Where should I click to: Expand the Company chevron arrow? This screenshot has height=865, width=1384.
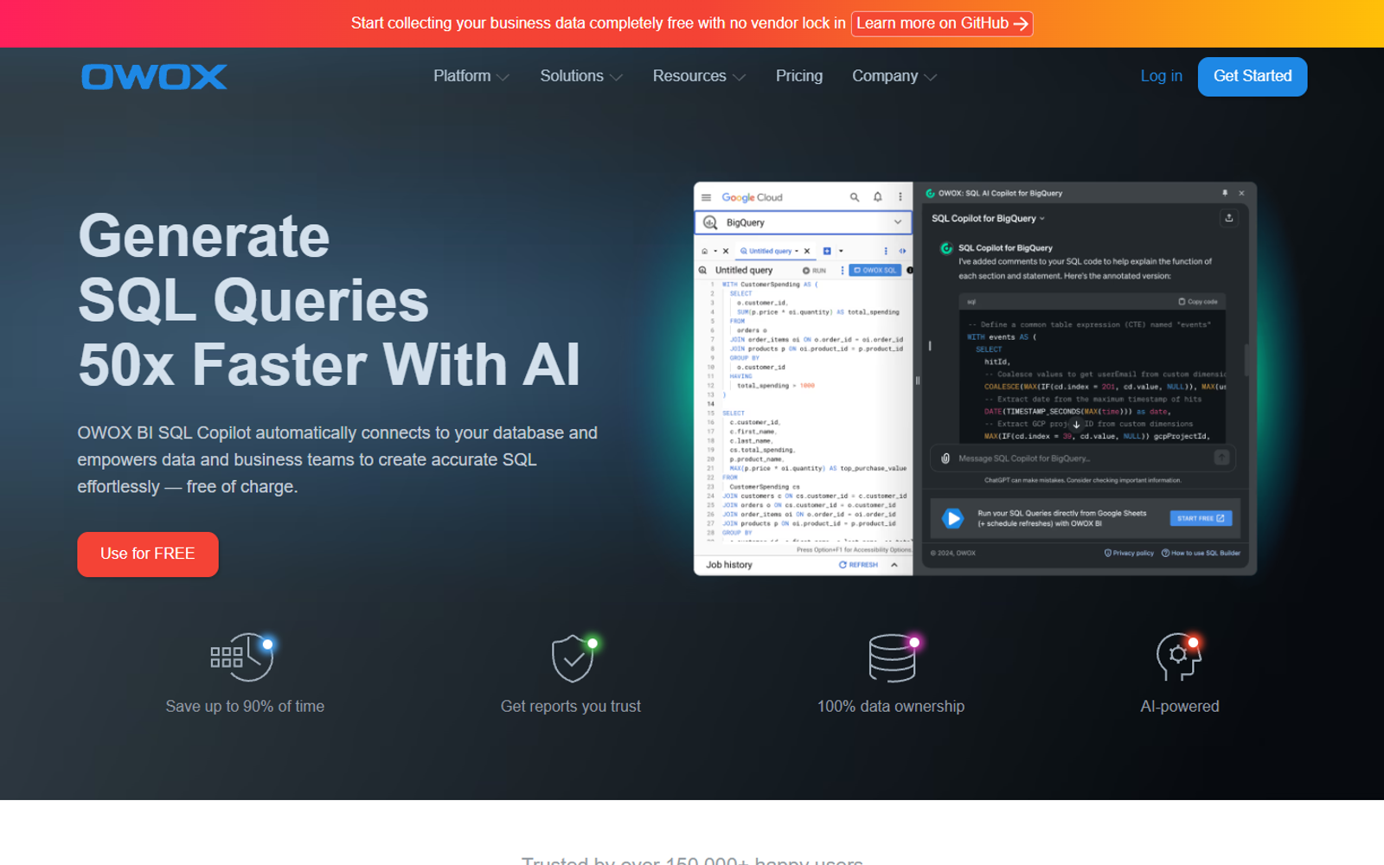[931, 77]
